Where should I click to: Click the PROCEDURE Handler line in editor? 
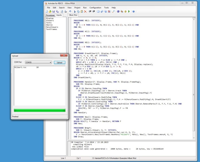(107, 82)
